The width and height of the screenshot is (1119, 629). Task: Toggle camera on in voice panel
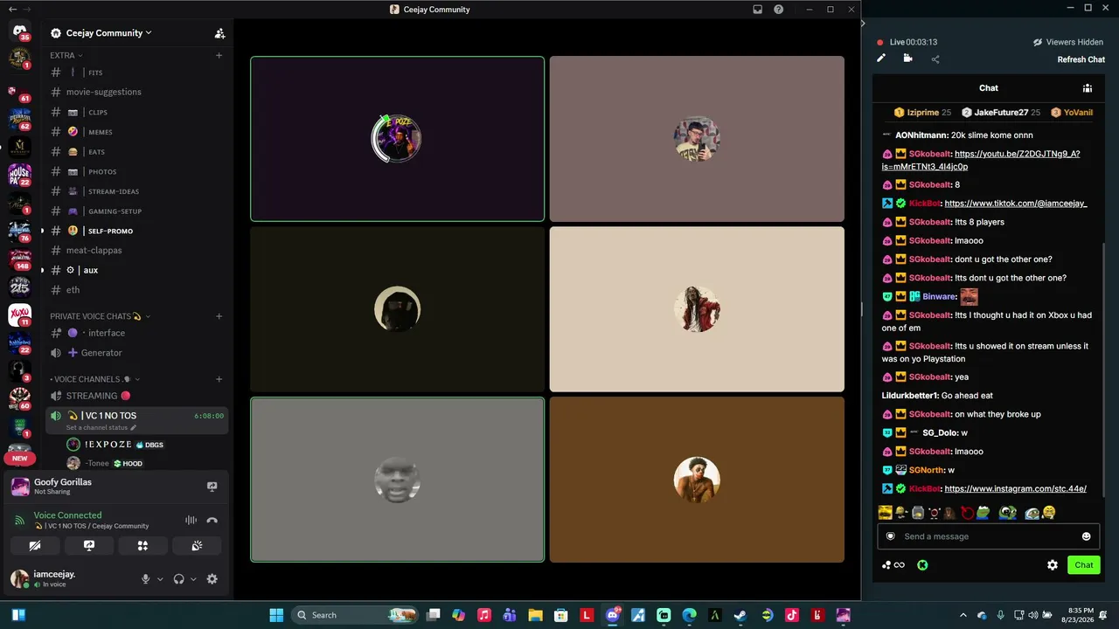[34, 546]
